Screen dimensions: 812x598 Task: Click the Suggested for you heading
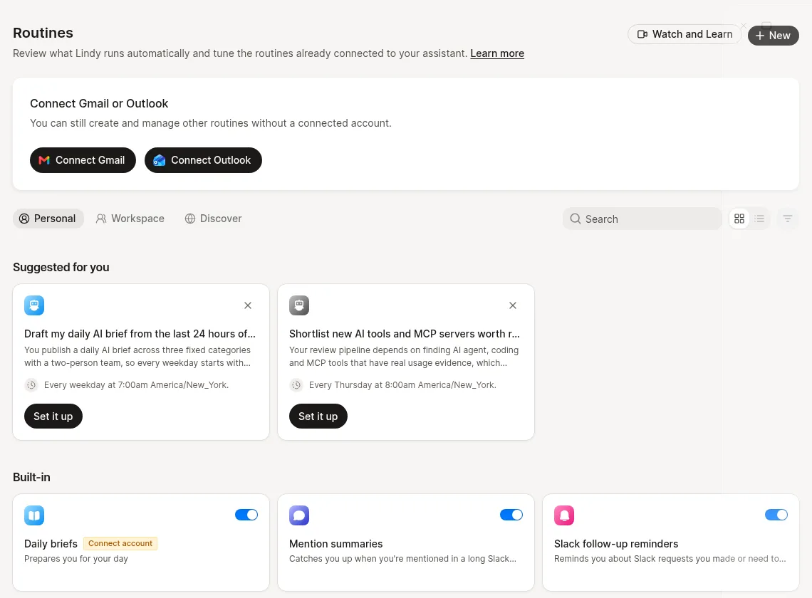coord(61,267)
